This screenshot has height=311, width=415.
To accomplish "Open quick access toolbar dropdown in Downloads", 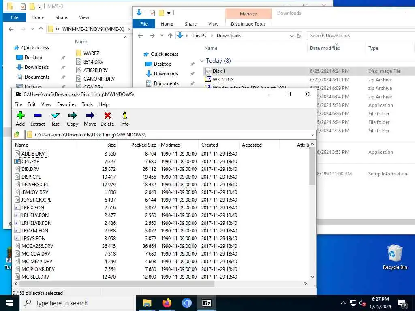I will (x=169, y=13).
